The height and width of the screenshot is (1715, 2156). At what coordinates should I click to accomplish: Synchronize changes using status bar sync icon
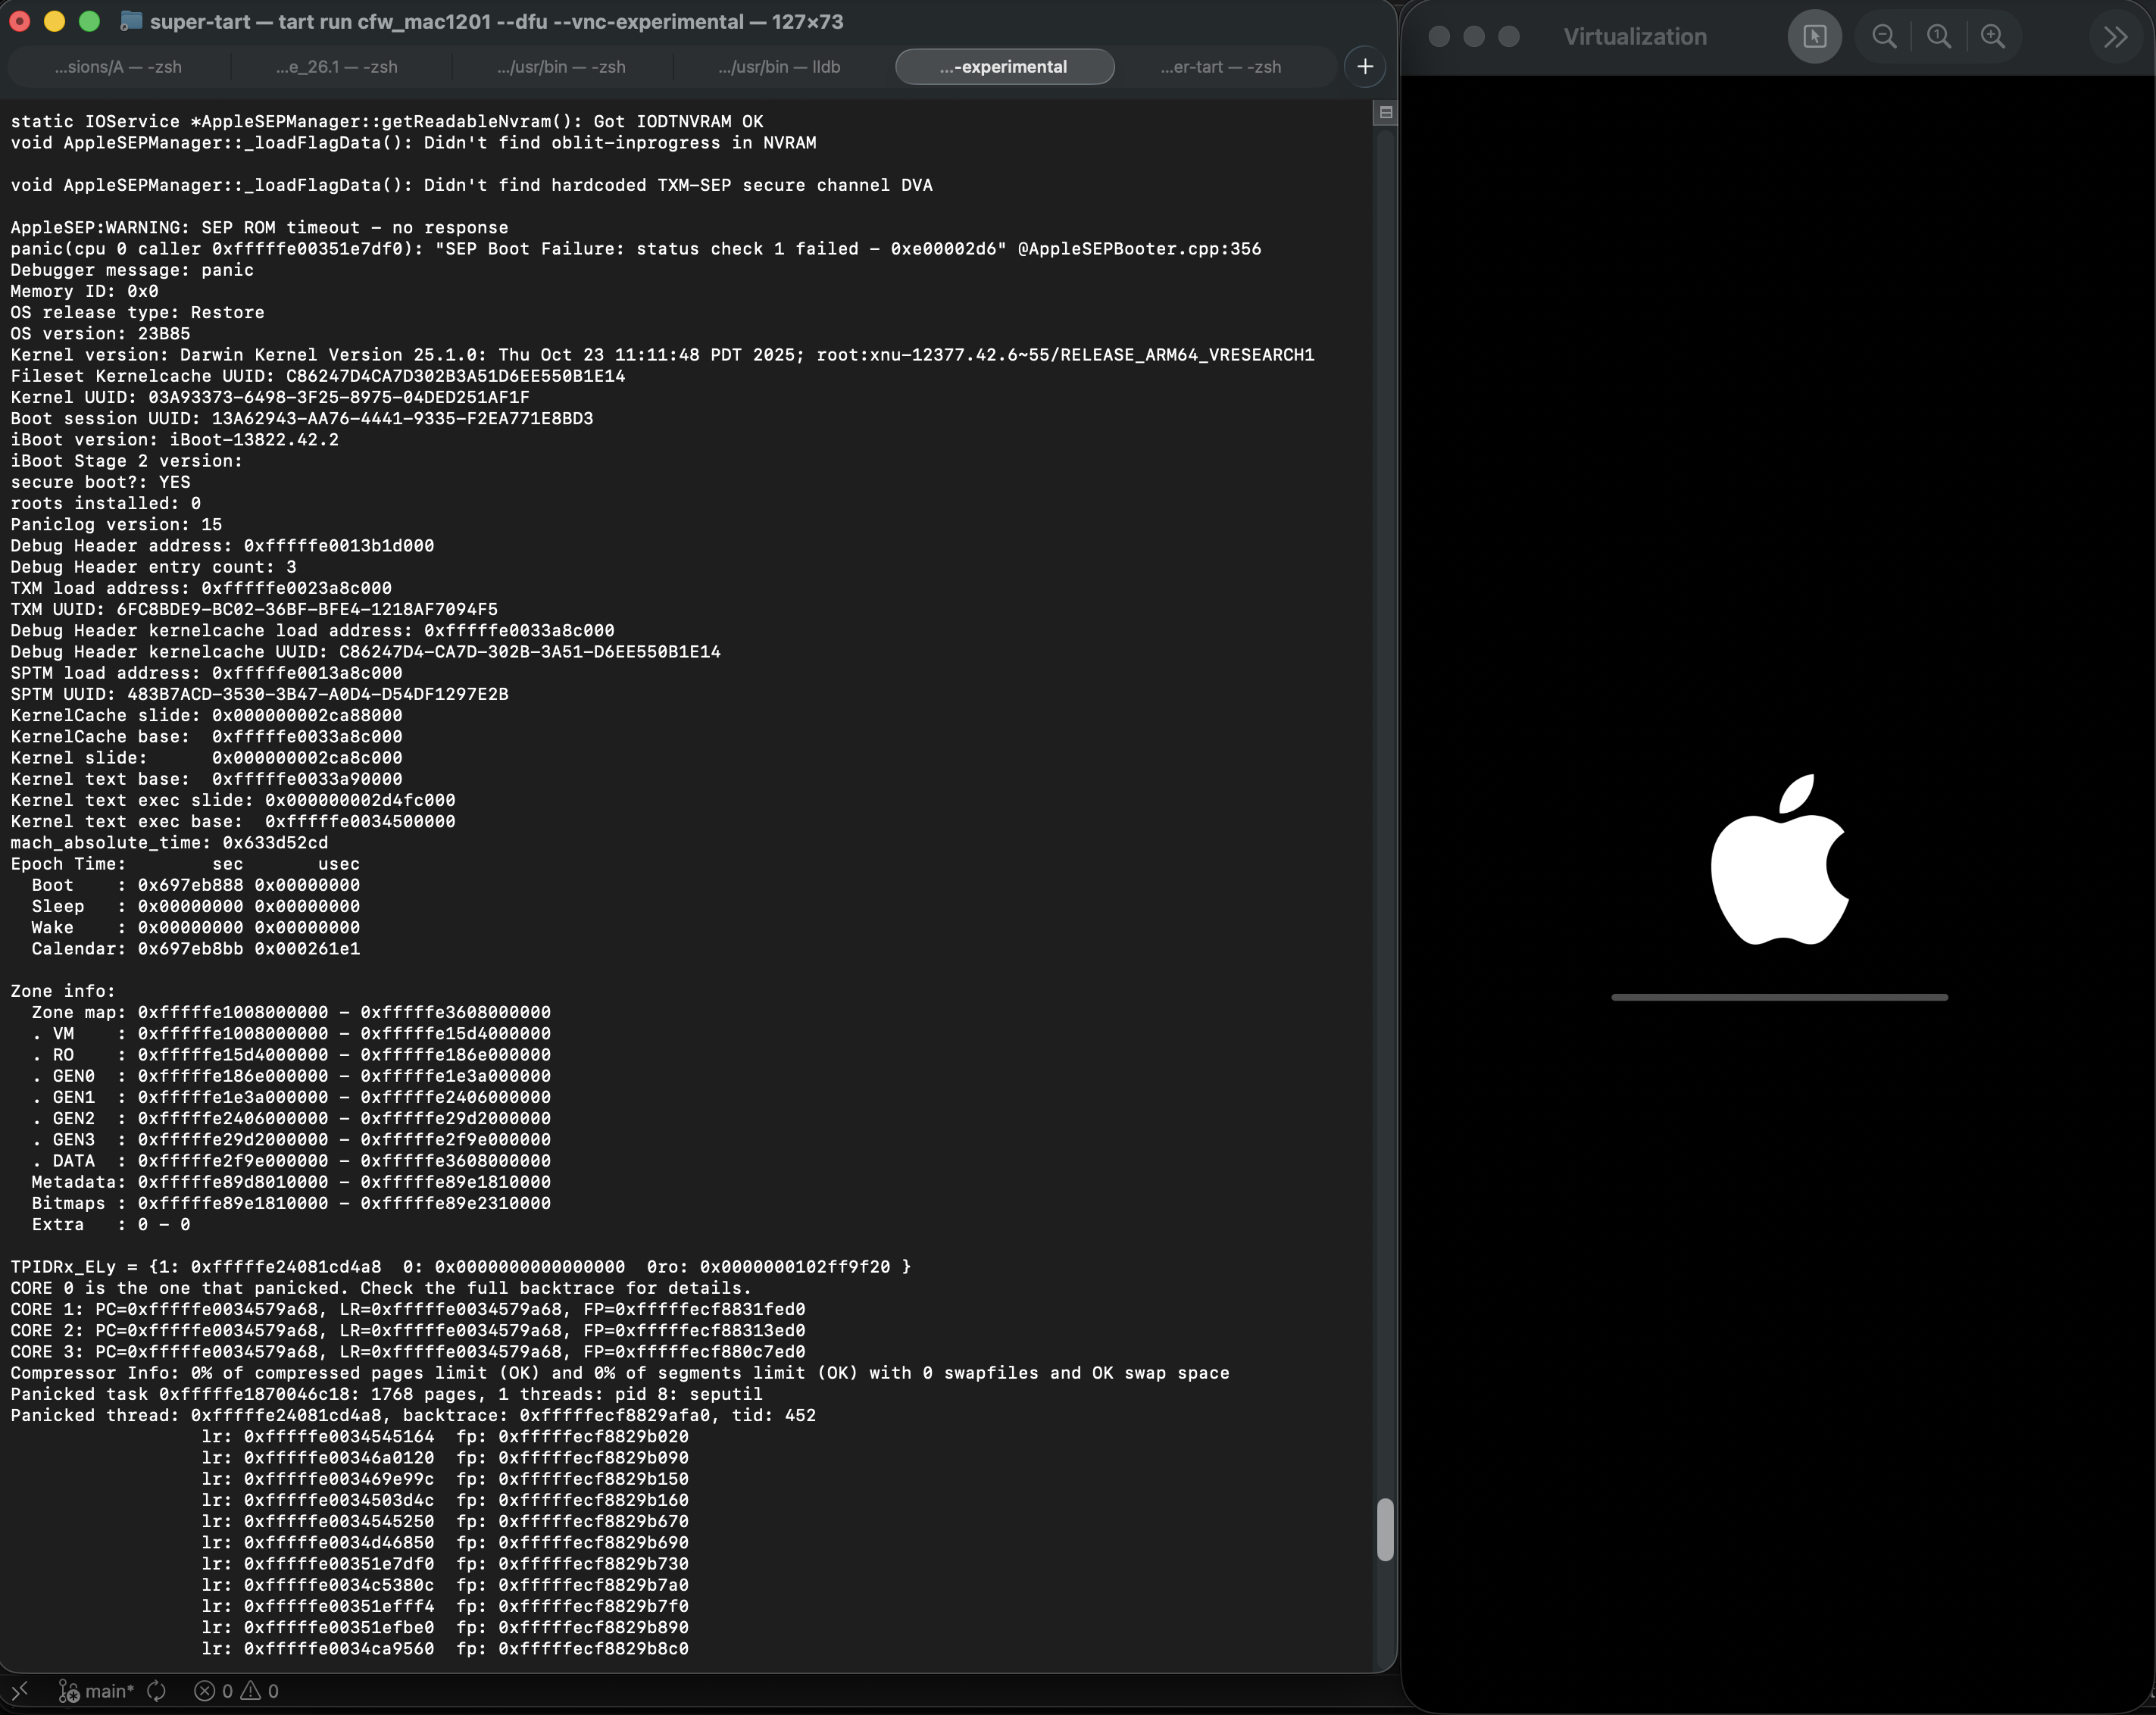coord(156,1691)
